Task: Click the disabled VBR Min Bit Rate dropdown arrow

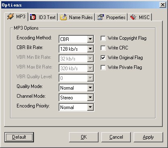Action: [90, 59]
